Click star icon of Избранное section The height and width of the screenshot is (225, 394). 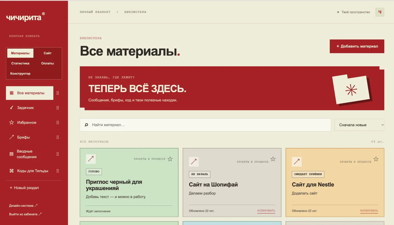[12, 123]
